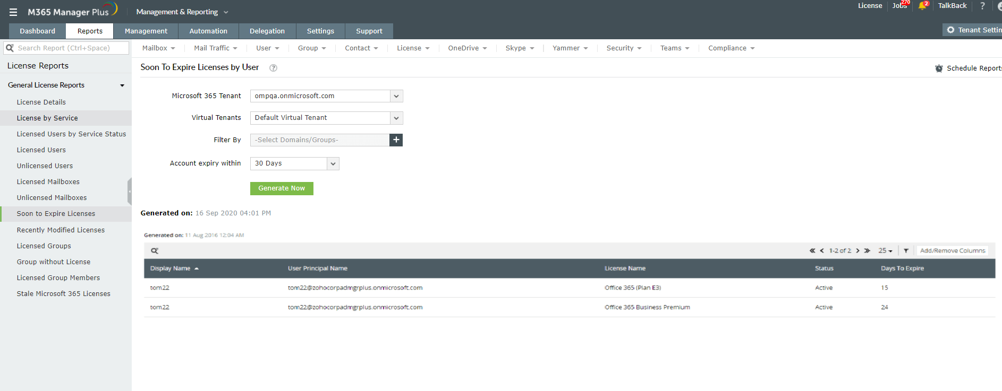Open the Licensed Groups report

[x=44, y=246]
